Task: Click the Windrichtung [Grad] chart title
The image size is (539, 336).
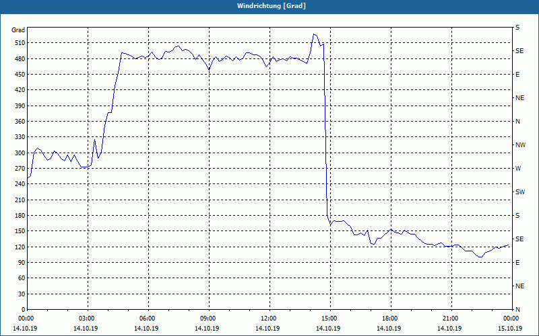Action: click(272, 6)
